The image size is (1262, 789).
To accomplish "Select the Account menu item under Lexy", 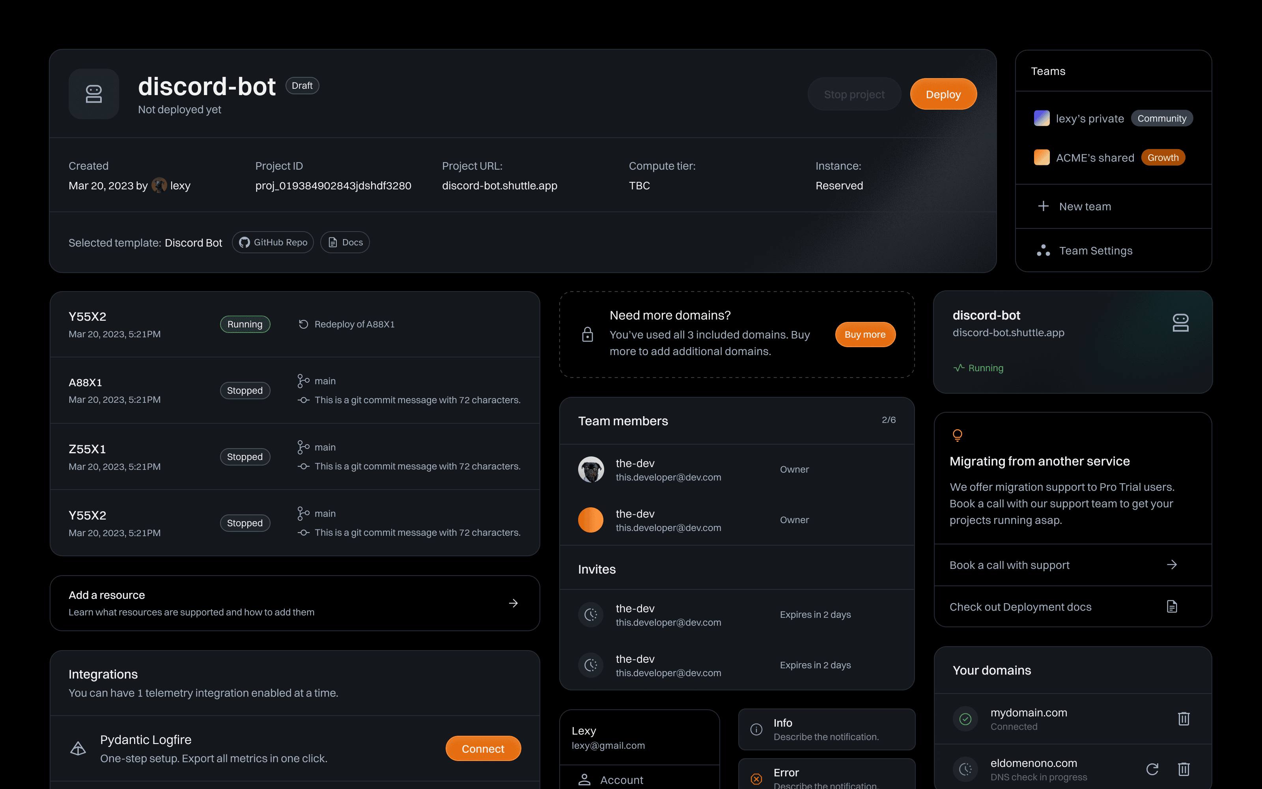I will 621,780.
